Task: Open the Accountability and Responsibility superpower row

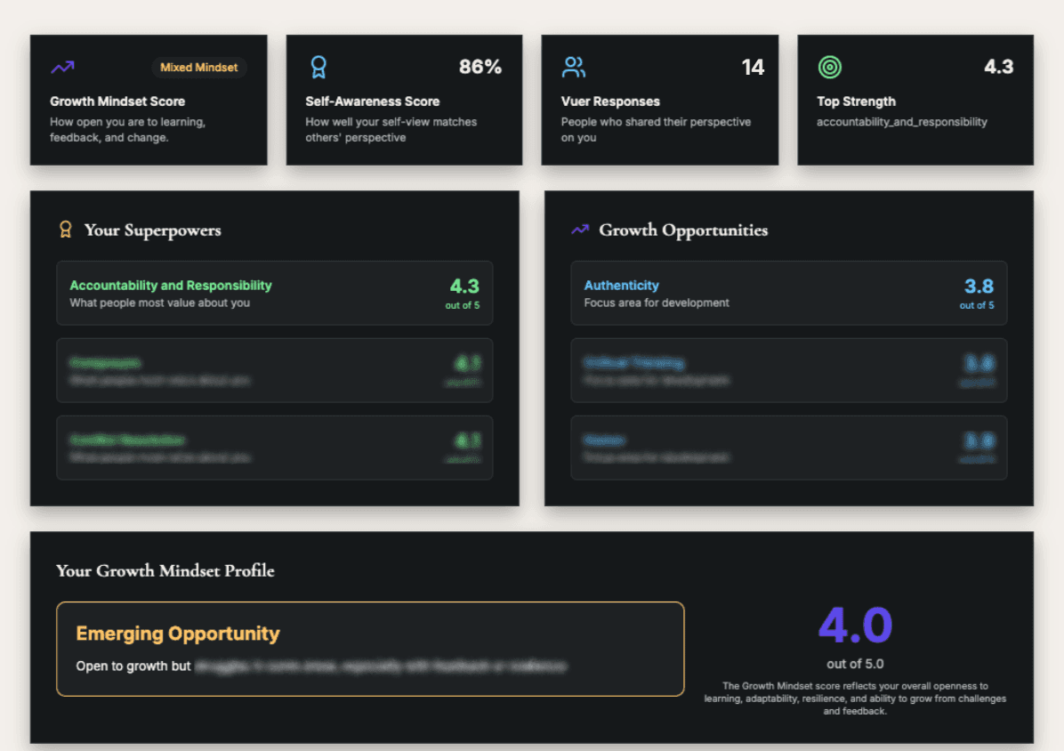Action: [274, 293]
